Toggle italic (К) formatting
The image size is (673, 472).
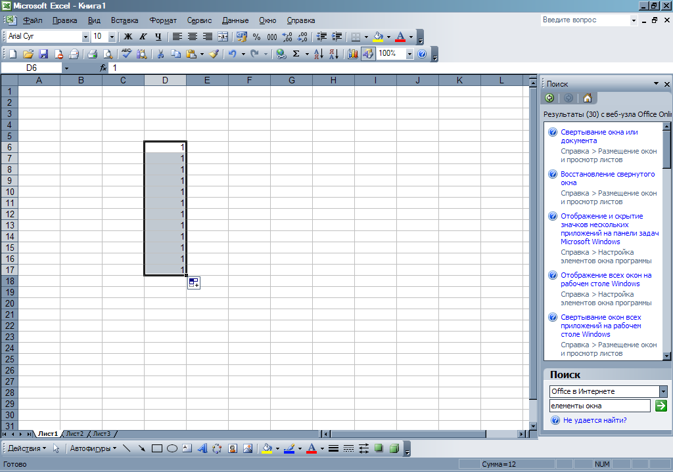(143, 37)
